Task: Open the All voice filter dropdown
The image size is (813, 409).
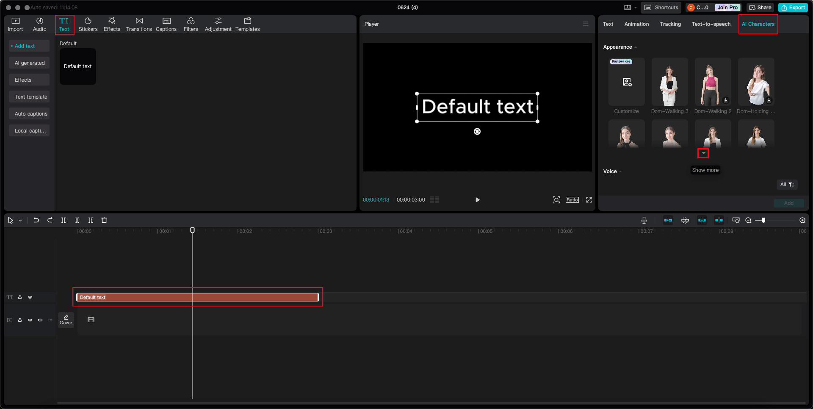Action: [787, 185]
